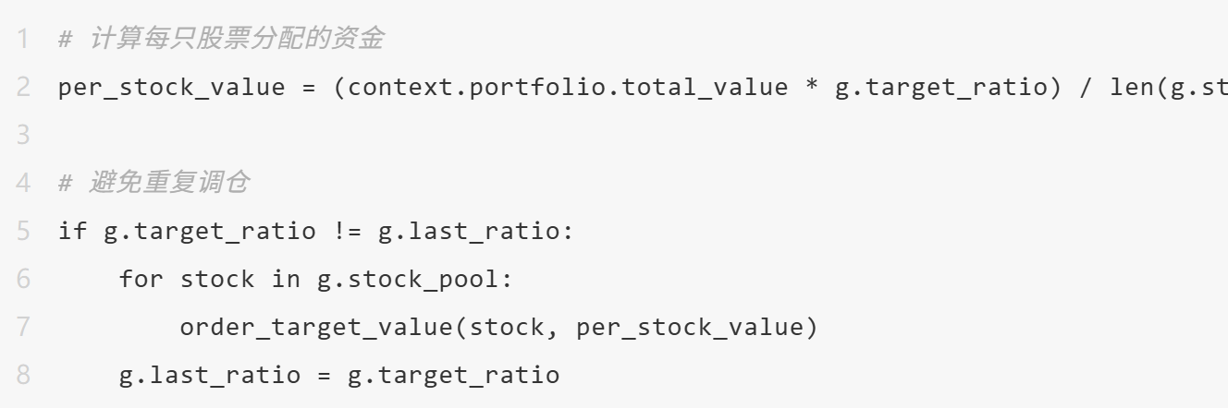Click line number 4 in the gutter
Image resolution: width=1228 pixels, height=408 pixels.
[x=22, y=183]
